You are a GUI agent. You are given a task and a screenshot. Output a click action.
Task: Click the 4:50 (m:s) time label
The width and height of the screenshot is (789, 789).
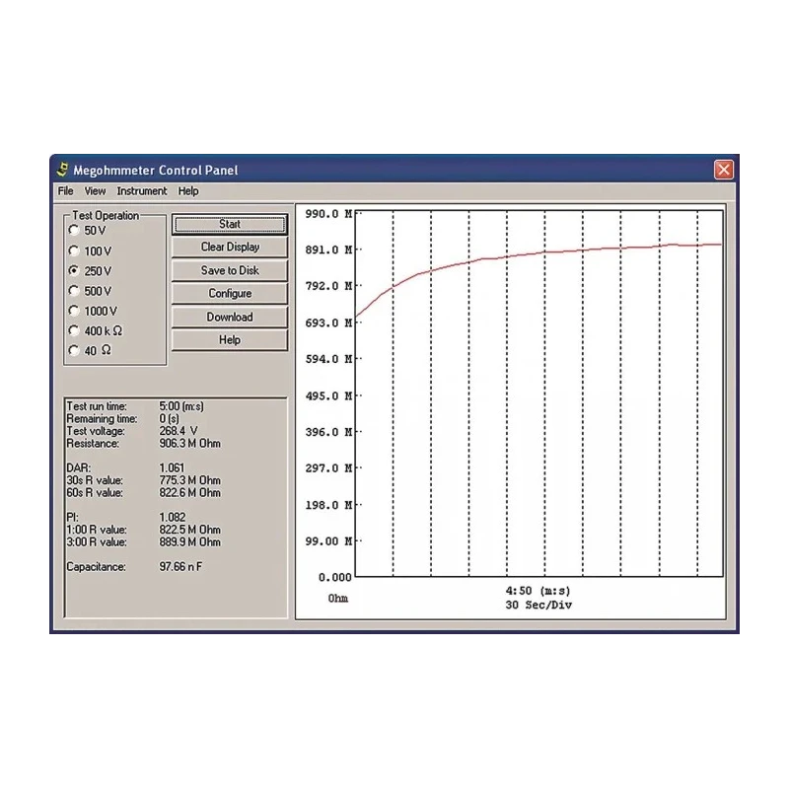coord(538,591)
